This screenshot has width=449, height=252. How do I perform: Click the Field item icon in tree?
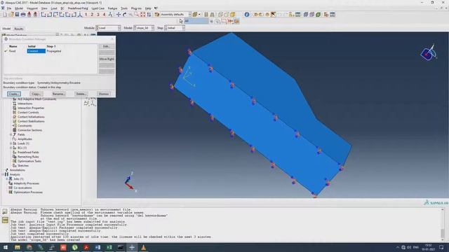pyautogui.click(x=15, y=134)
